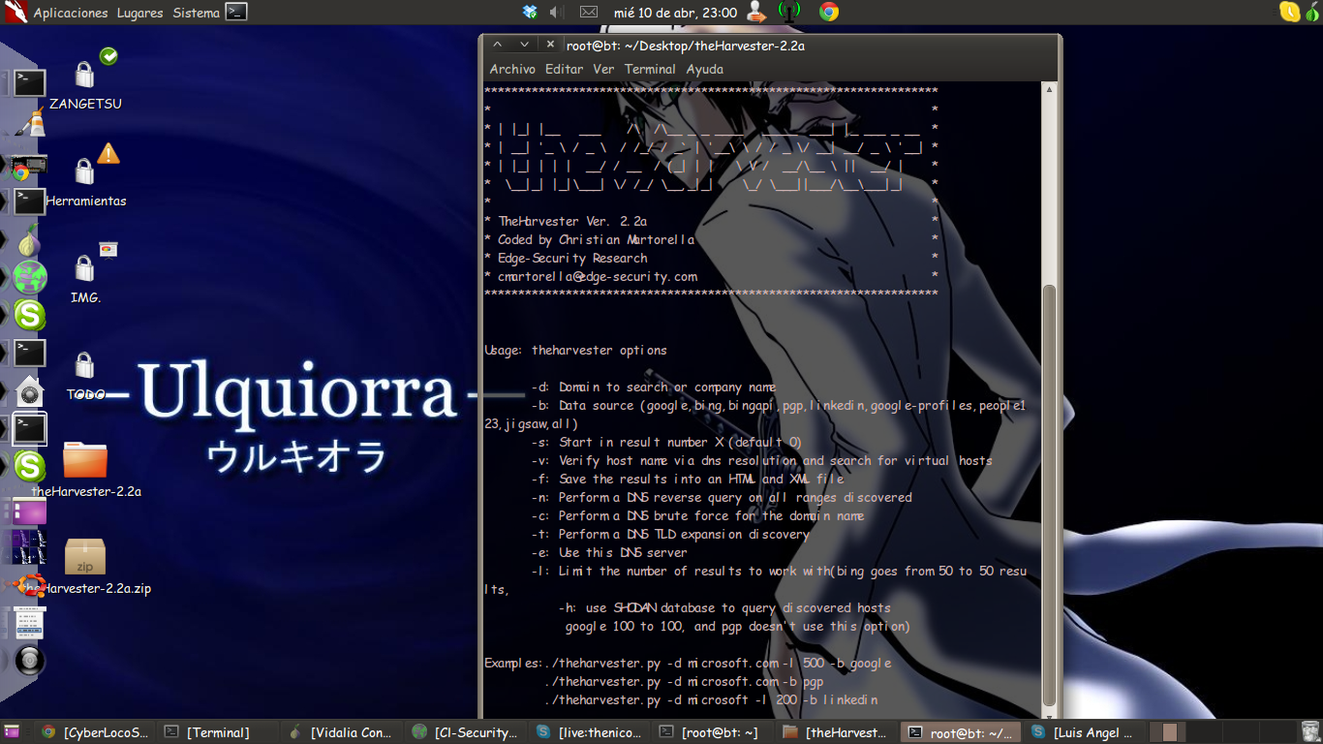This screenshot has height=744, width=1323.
Task: Switch to the [root@bt: ~] taskbar window
Action: 711,732
